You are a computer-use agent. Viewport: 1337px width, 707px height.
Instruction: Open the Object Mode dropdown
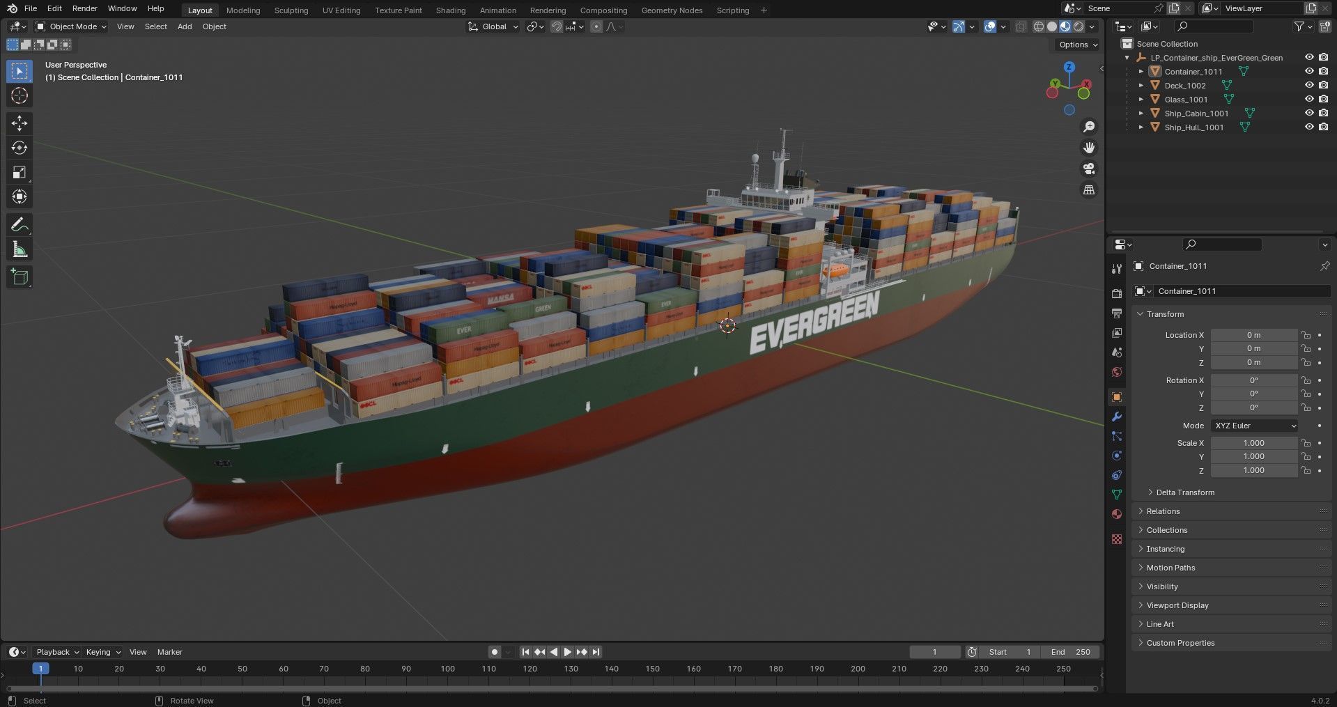(71, 26)
